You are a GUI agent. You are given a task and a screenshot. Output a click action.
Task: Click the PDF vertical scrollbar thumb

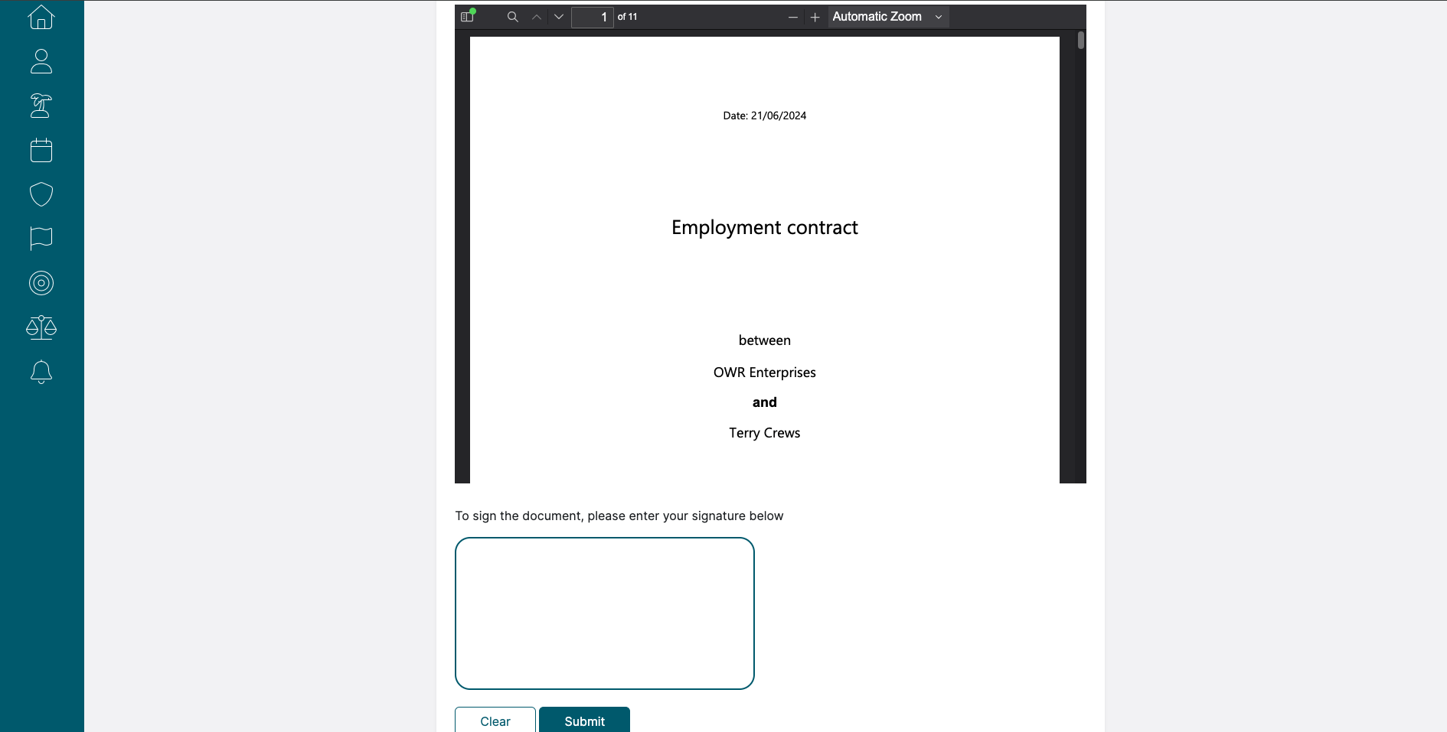(x=1080, y=40)
